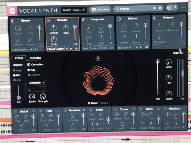
Task: Click the main Mix slider
Action: pyautogui.click(x=157, y=78)
